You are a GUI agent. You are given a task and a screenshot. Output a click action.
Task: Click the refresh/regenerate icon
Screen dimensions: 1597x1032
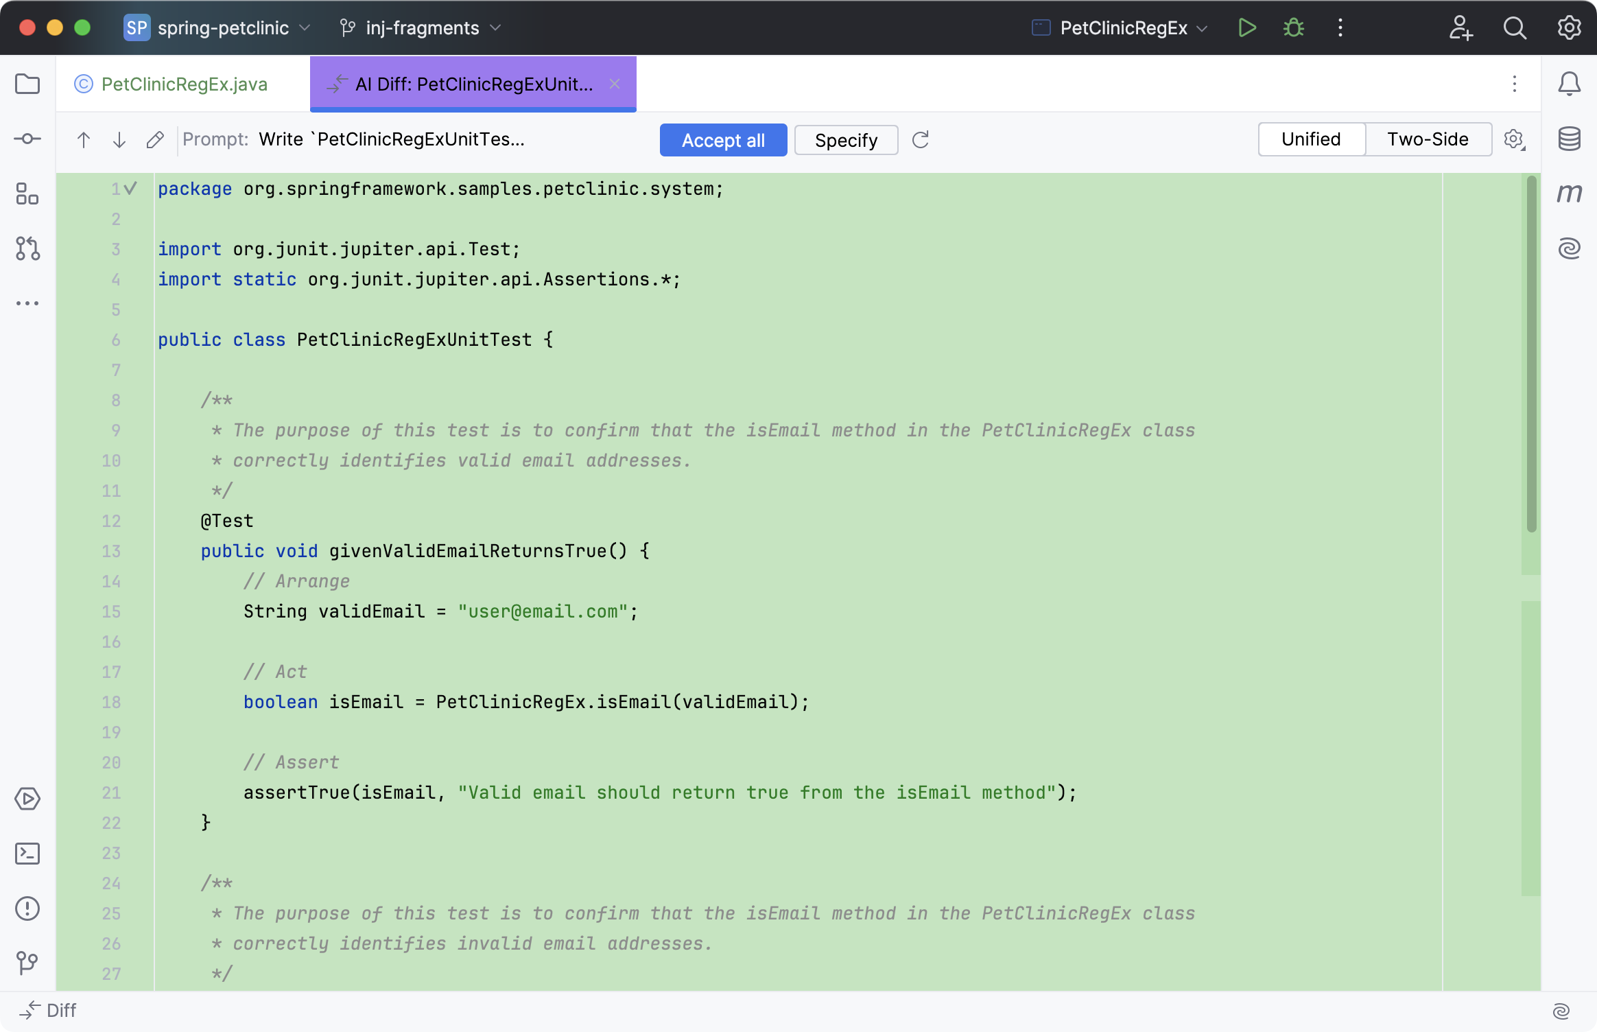coord(921,140)
